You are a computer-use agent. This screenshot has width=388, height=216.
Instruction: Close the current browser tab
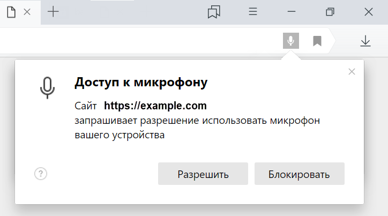point(27,12)
